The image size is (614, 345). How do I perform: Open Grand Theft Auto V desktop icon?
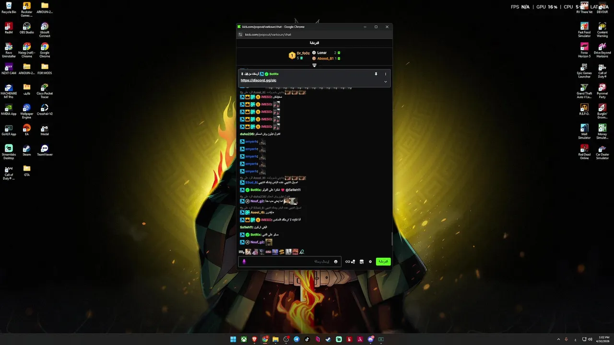tap(584, 91)
